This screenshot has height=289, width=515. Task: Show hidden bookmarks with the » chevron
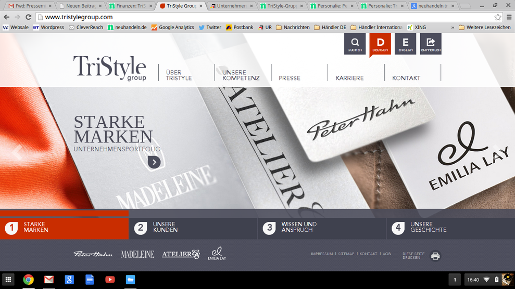tap(453, 28)
